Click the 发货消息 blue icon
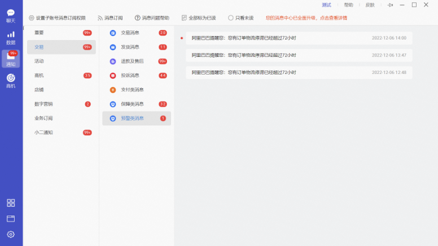The image size is (438, 246). pyautogui.click(x=113, y=47)
